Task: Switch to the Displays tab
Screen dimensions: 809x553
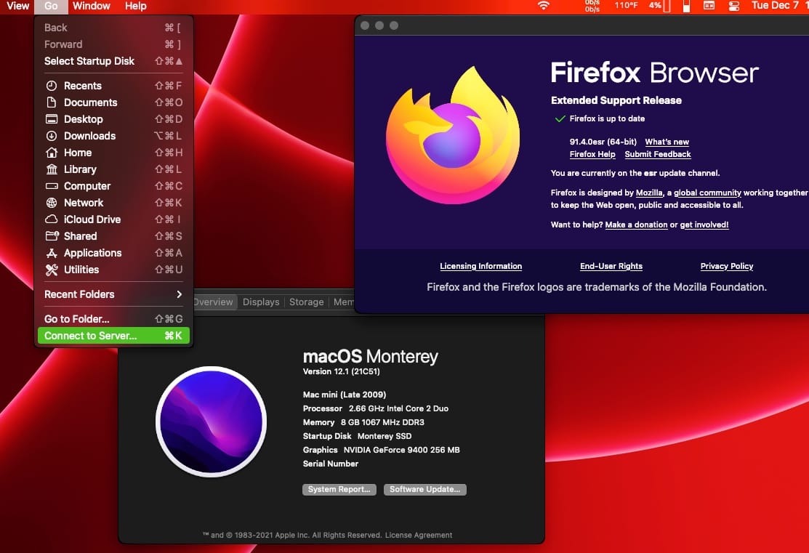Action: click(x=261, y=302)
